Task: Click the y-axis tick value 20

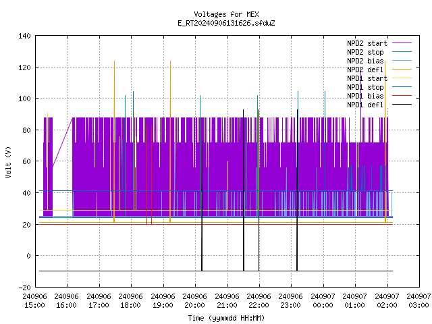Action: (x=26, y=225)
